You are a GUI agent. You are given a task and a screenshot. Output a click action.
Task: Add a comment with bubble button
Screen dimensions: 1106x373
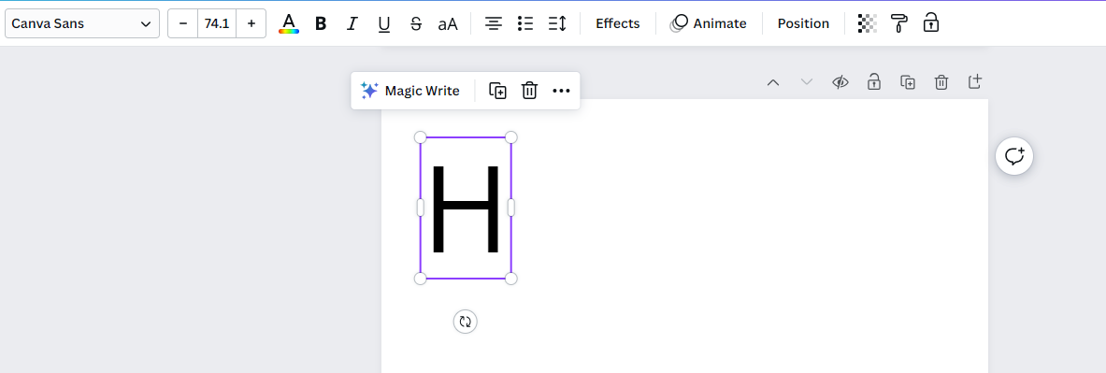(1014, 156)
